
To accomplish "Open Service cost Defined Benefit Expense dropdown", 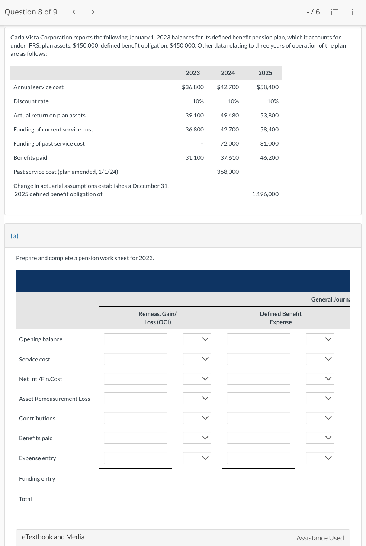I will tap(320, 359).
